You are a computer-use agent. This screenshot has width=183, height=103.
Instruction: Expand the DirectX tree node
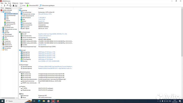(2, 39)
